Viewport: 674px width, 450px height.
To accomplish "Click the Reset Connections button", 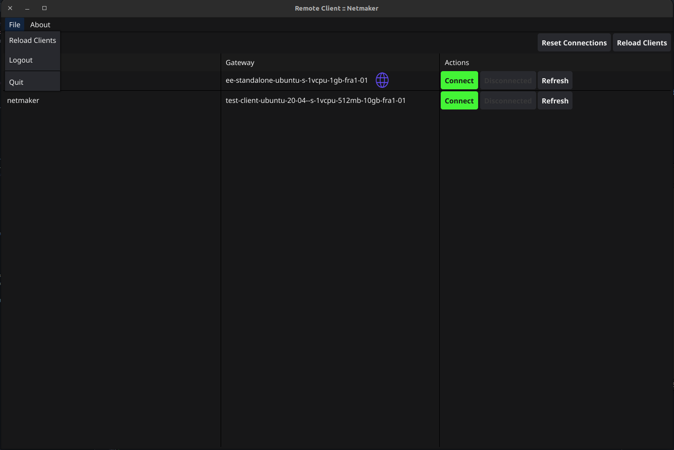I will pyautogui.click(x=574, y=43).
